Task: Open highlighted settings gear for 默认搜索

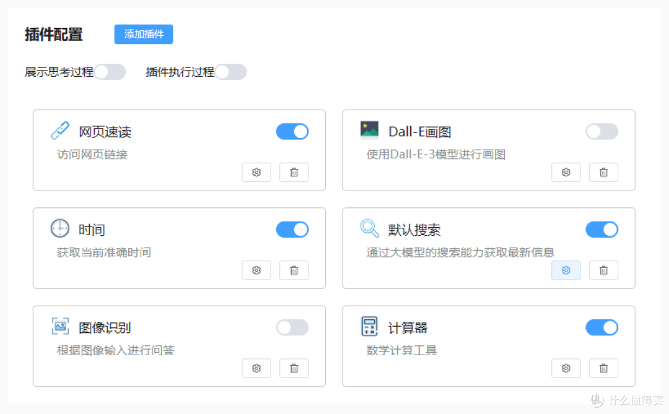Action: [x=566, y=270]
